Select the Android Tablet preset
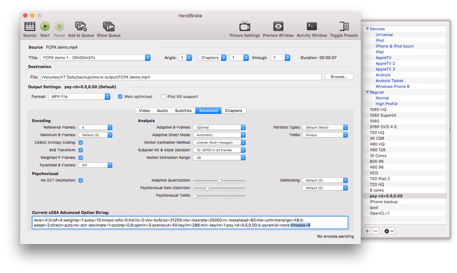Viewport: 457px width, 273px height. (x=389, y=81)
